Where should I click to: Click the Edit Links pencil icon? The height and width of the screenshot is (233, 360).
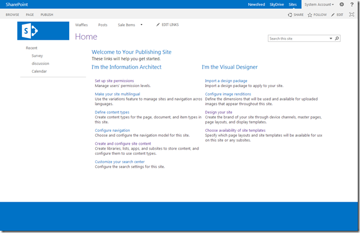158,25
